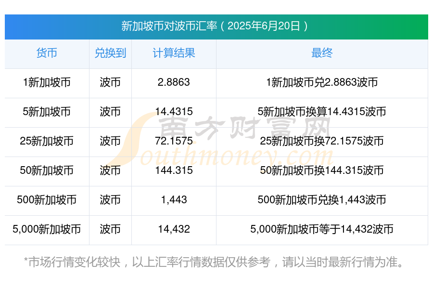Click the value '14.4315' in results column
Image resolution: width=433 pixels, height=289 pixels.
tap(174, 112)
